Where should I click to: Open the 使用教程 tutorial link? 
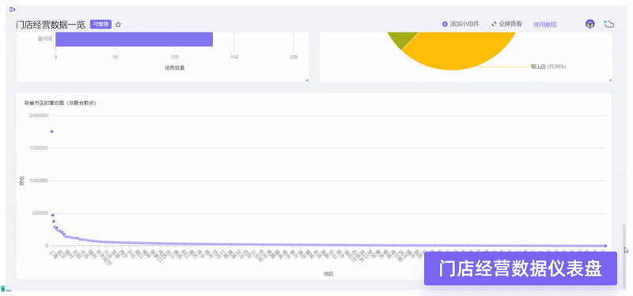[x=545, y=25]
